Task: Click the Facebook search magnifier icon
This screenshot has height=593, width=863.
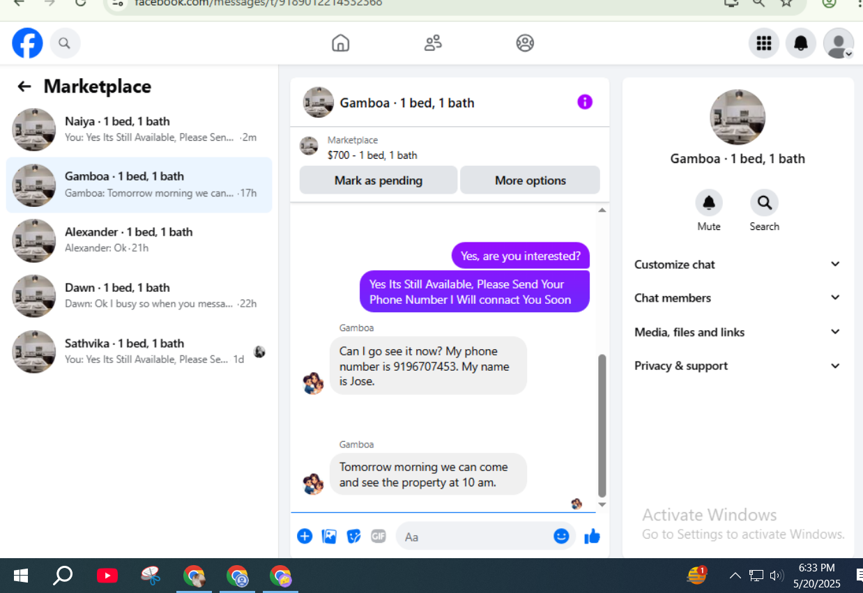Action: (64, 43)
